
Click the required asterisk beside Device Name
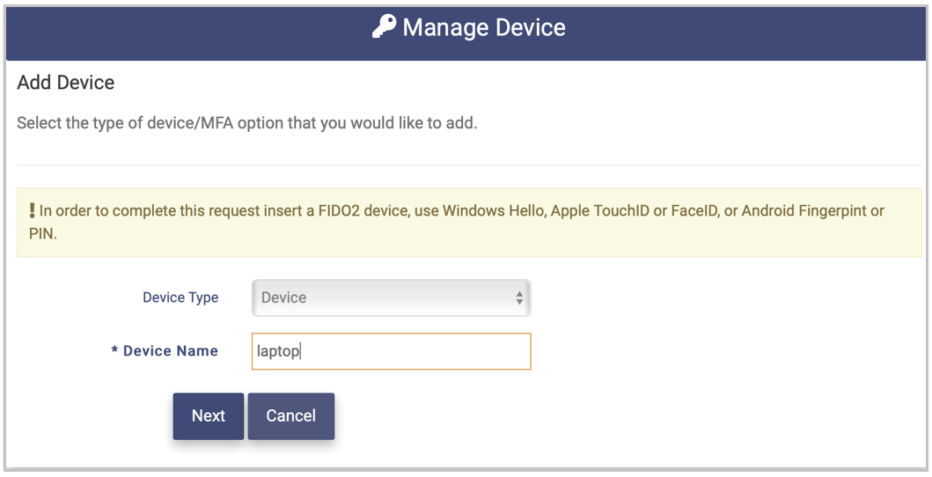click(114, 351)
